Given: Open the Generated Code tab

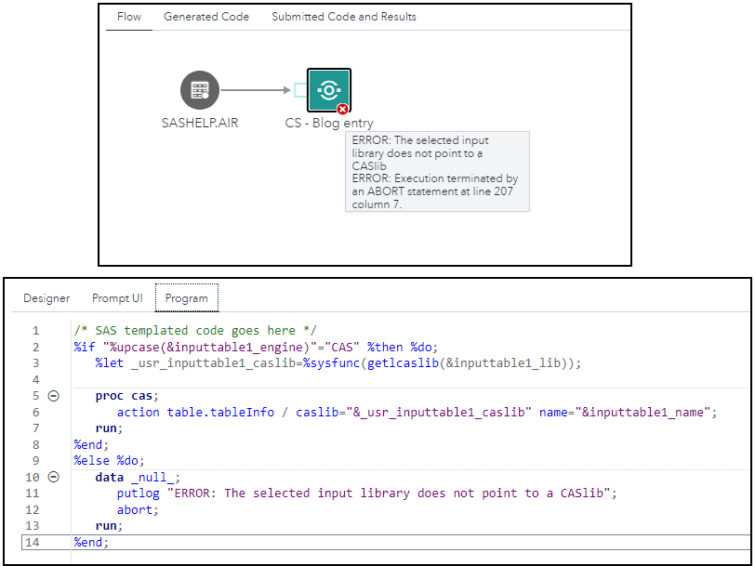Looking at the screenshot, I should (x=205, y=16).
